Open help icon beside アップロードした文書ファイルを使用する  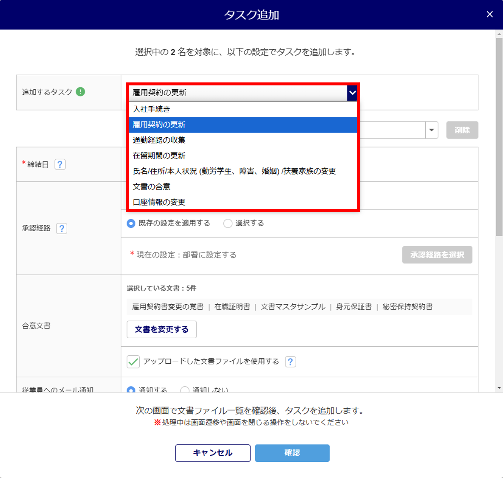(290, 362)
